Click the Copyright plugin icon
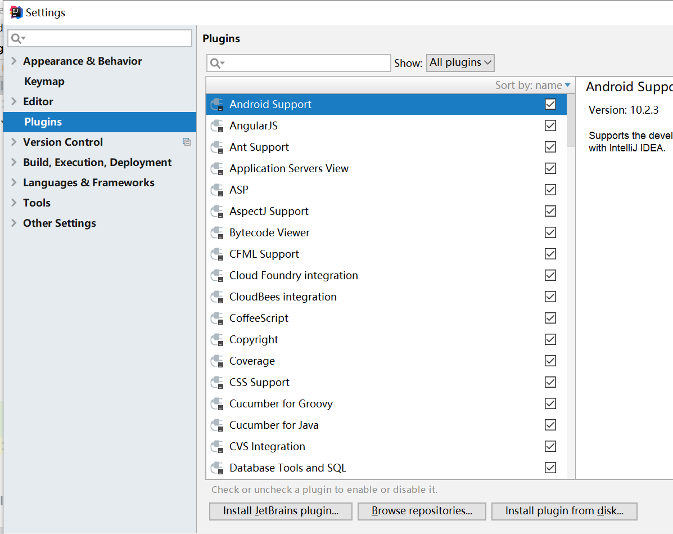673x534 pixels. [217, 339]
